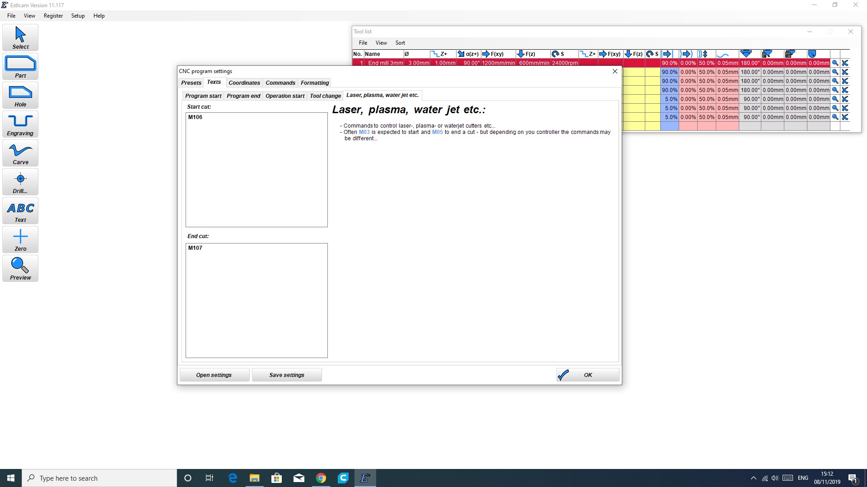The width and height of the screenshot is (867, 487).
Task: Click the Windows search box
Action: 99,478
